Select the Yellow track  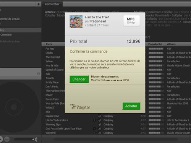49,61
